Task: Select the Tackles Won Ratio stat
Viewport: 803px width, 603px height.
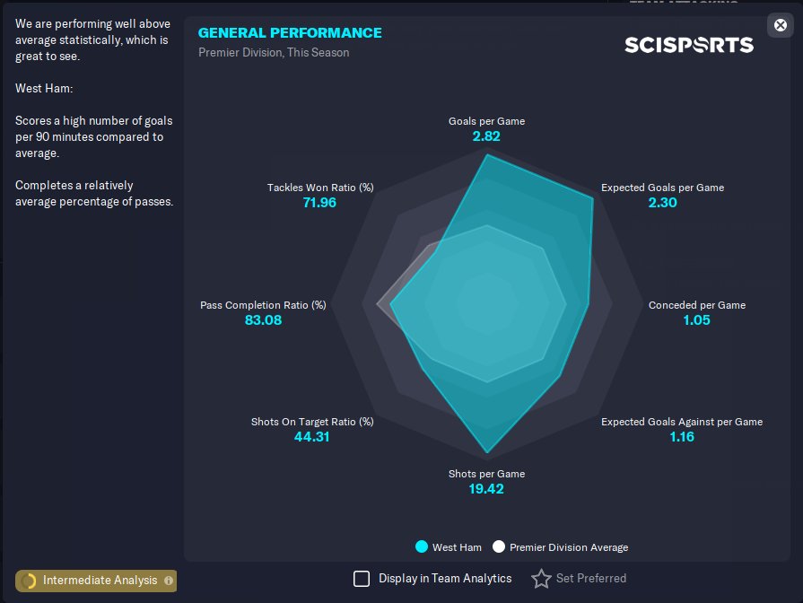Action: [320, 196]
